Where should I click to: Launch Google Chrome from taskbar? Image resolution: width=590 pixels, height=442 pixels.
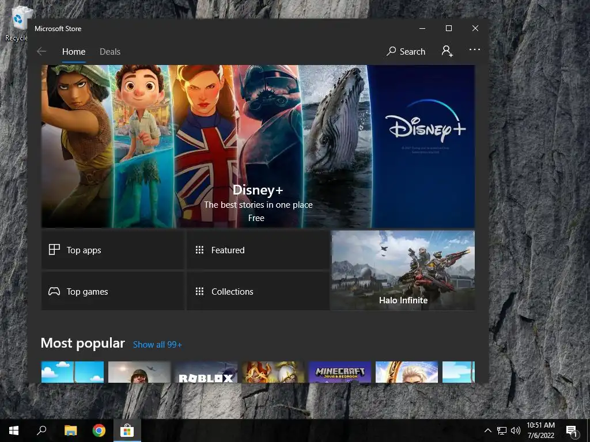point(99,430)
